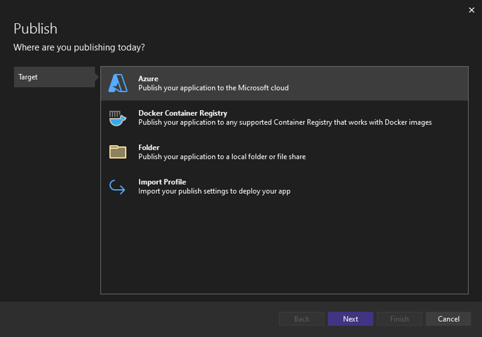Close the Publish dialog with X
The height and width of the screenshot is (337, 482).
[x=471, y=10]
